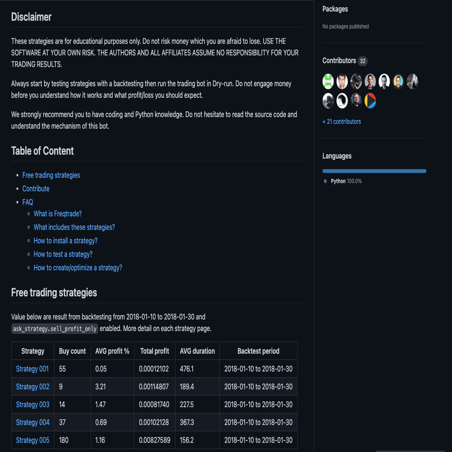Click the colorful pie-style contributor avatar
The image size is (452, 452).
click(370, 101)
